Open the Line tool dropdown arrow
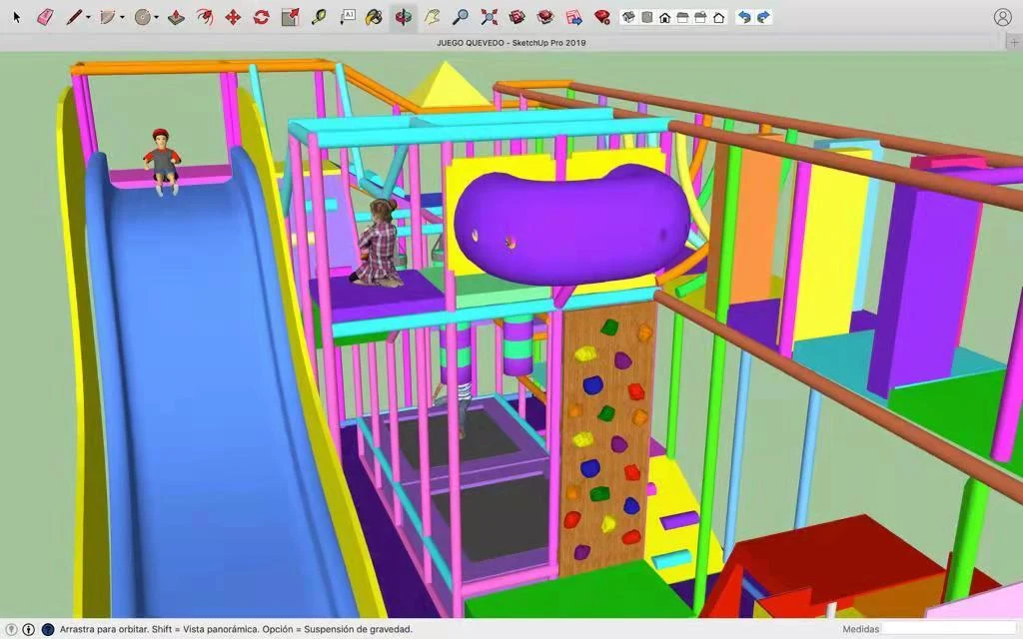Viewport: 1023px width, 639px height. pyautogui.click(x=88, y=18)
